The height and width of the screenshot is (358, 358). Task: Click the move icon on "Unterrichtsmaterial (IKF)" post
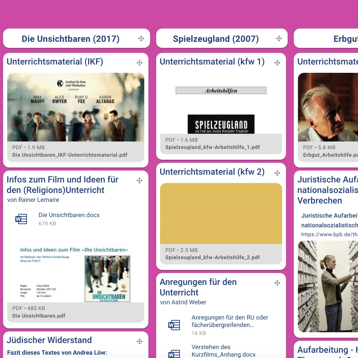pyautogui.click(x=140, y=63)
